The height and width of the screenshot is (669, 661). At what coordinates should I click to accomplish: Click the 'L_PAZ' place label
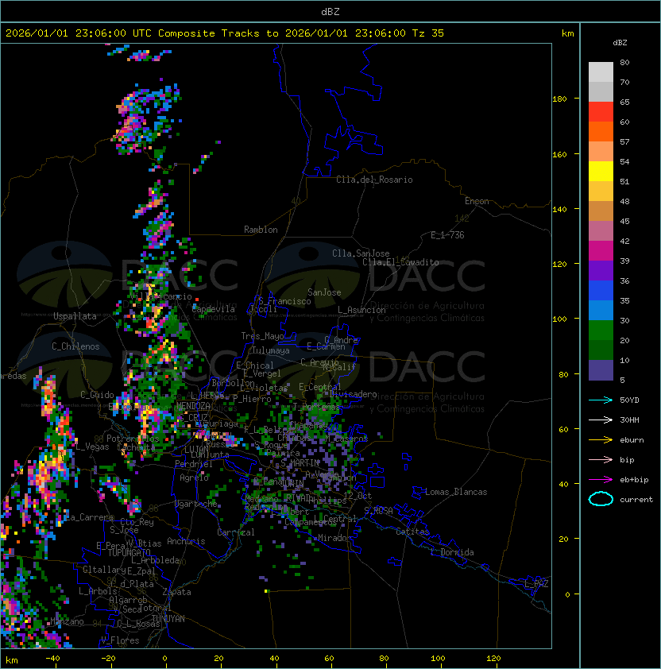coord(536,584)
